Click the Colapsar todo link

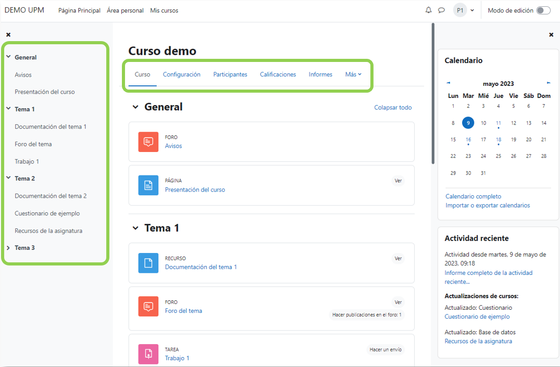click(392, 107)
